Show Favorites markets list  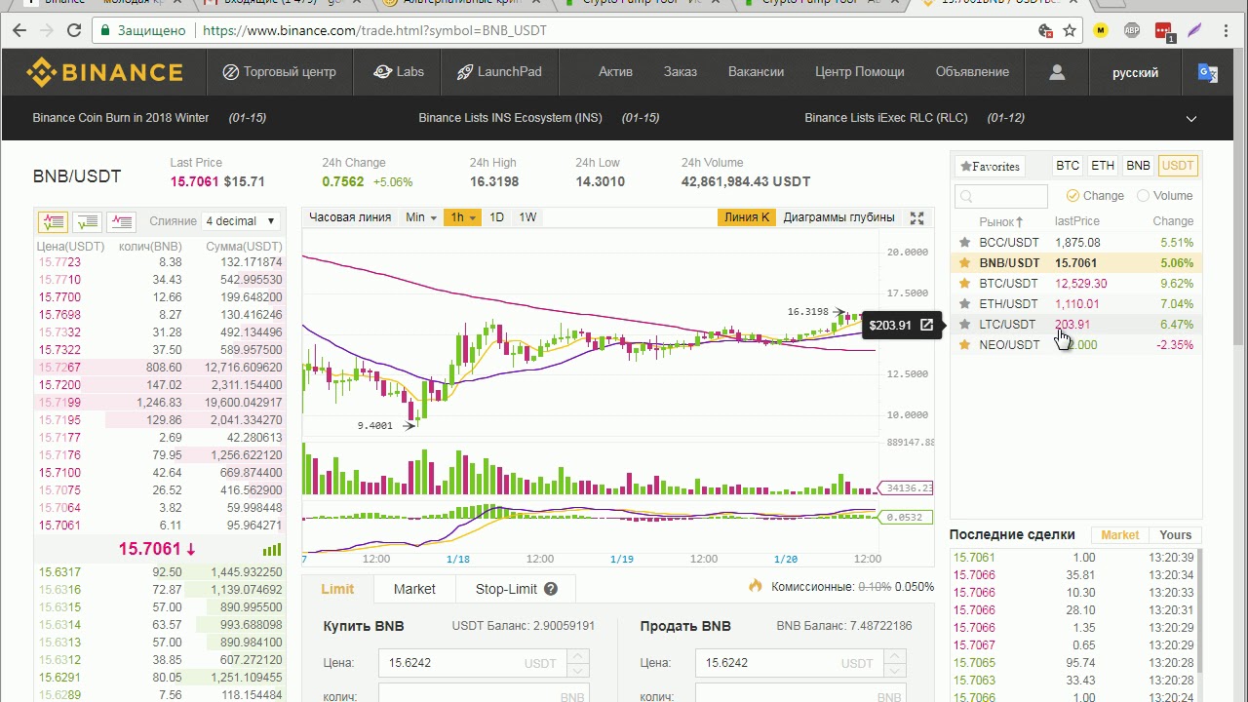990,167
